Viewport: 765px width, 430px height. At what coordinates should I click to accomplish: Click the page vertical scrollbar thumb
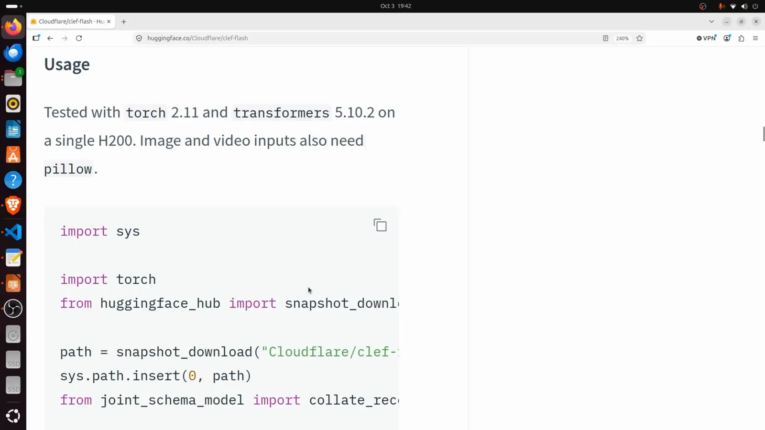(x=764, y=134)
